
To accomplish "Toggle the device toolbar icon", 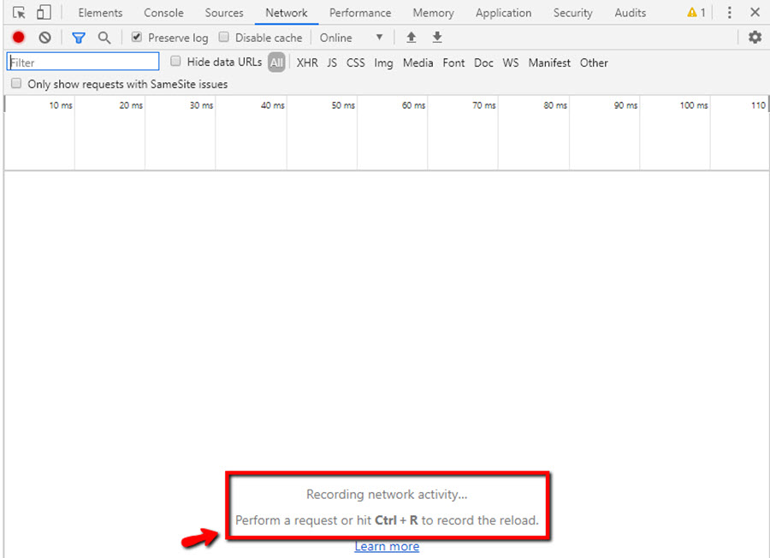I will point(44,12).
